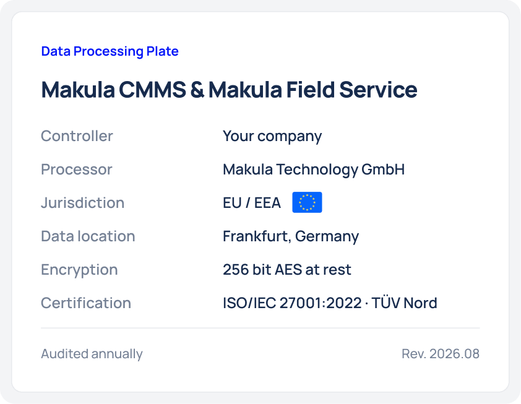Select the Frankfurt, Germany value
The height and width of the screenshot is (404, 521).
[291, 236]
